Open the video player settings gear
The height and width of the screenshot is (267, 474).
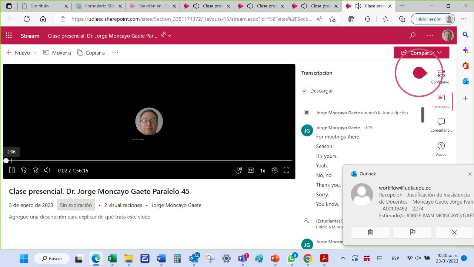tap(274, 171)
